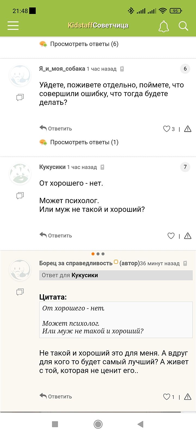The width and height of the screenshot is (196, 436).
Task: Expand Просмотреть ответы (6)
Action: [84, 44]
